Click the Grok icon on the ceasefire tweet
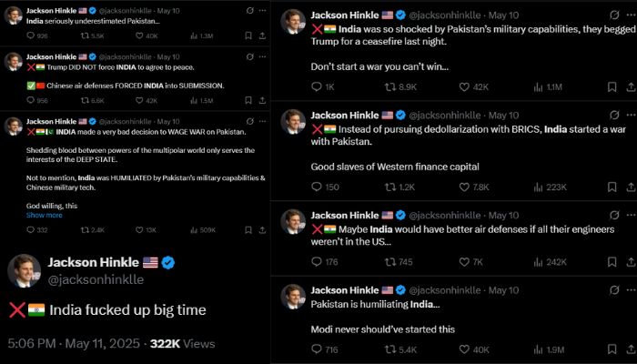637x364 pixels. pyautogui.click(x=591, y=15)
